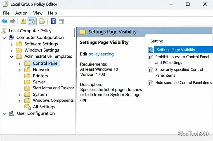Viewport: 213px width, 141px height.
Task: Click the policy setting link
Action: click(x=101, y=54)
